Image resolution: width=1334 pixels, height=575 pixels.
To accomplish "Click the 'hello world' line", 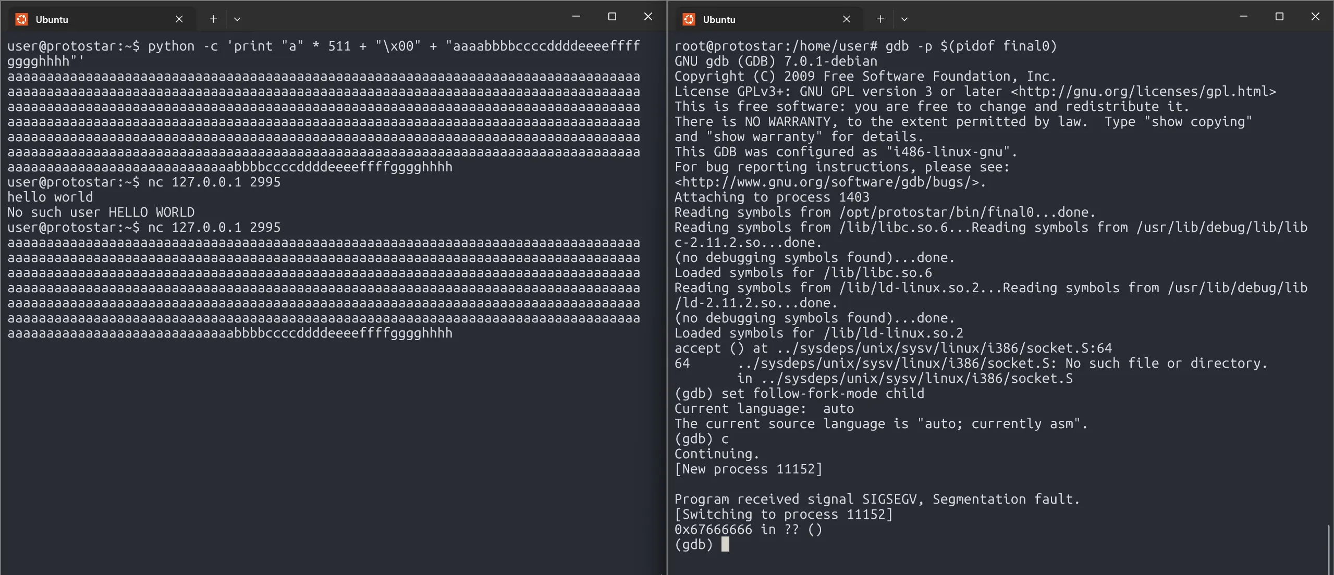I will (50, 197).
